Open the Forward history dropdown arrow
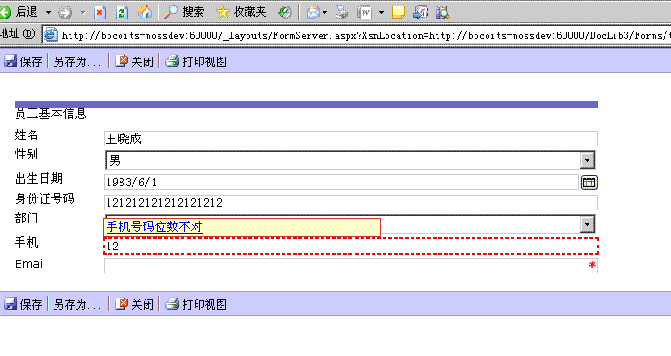 click(x=83, y=12)
